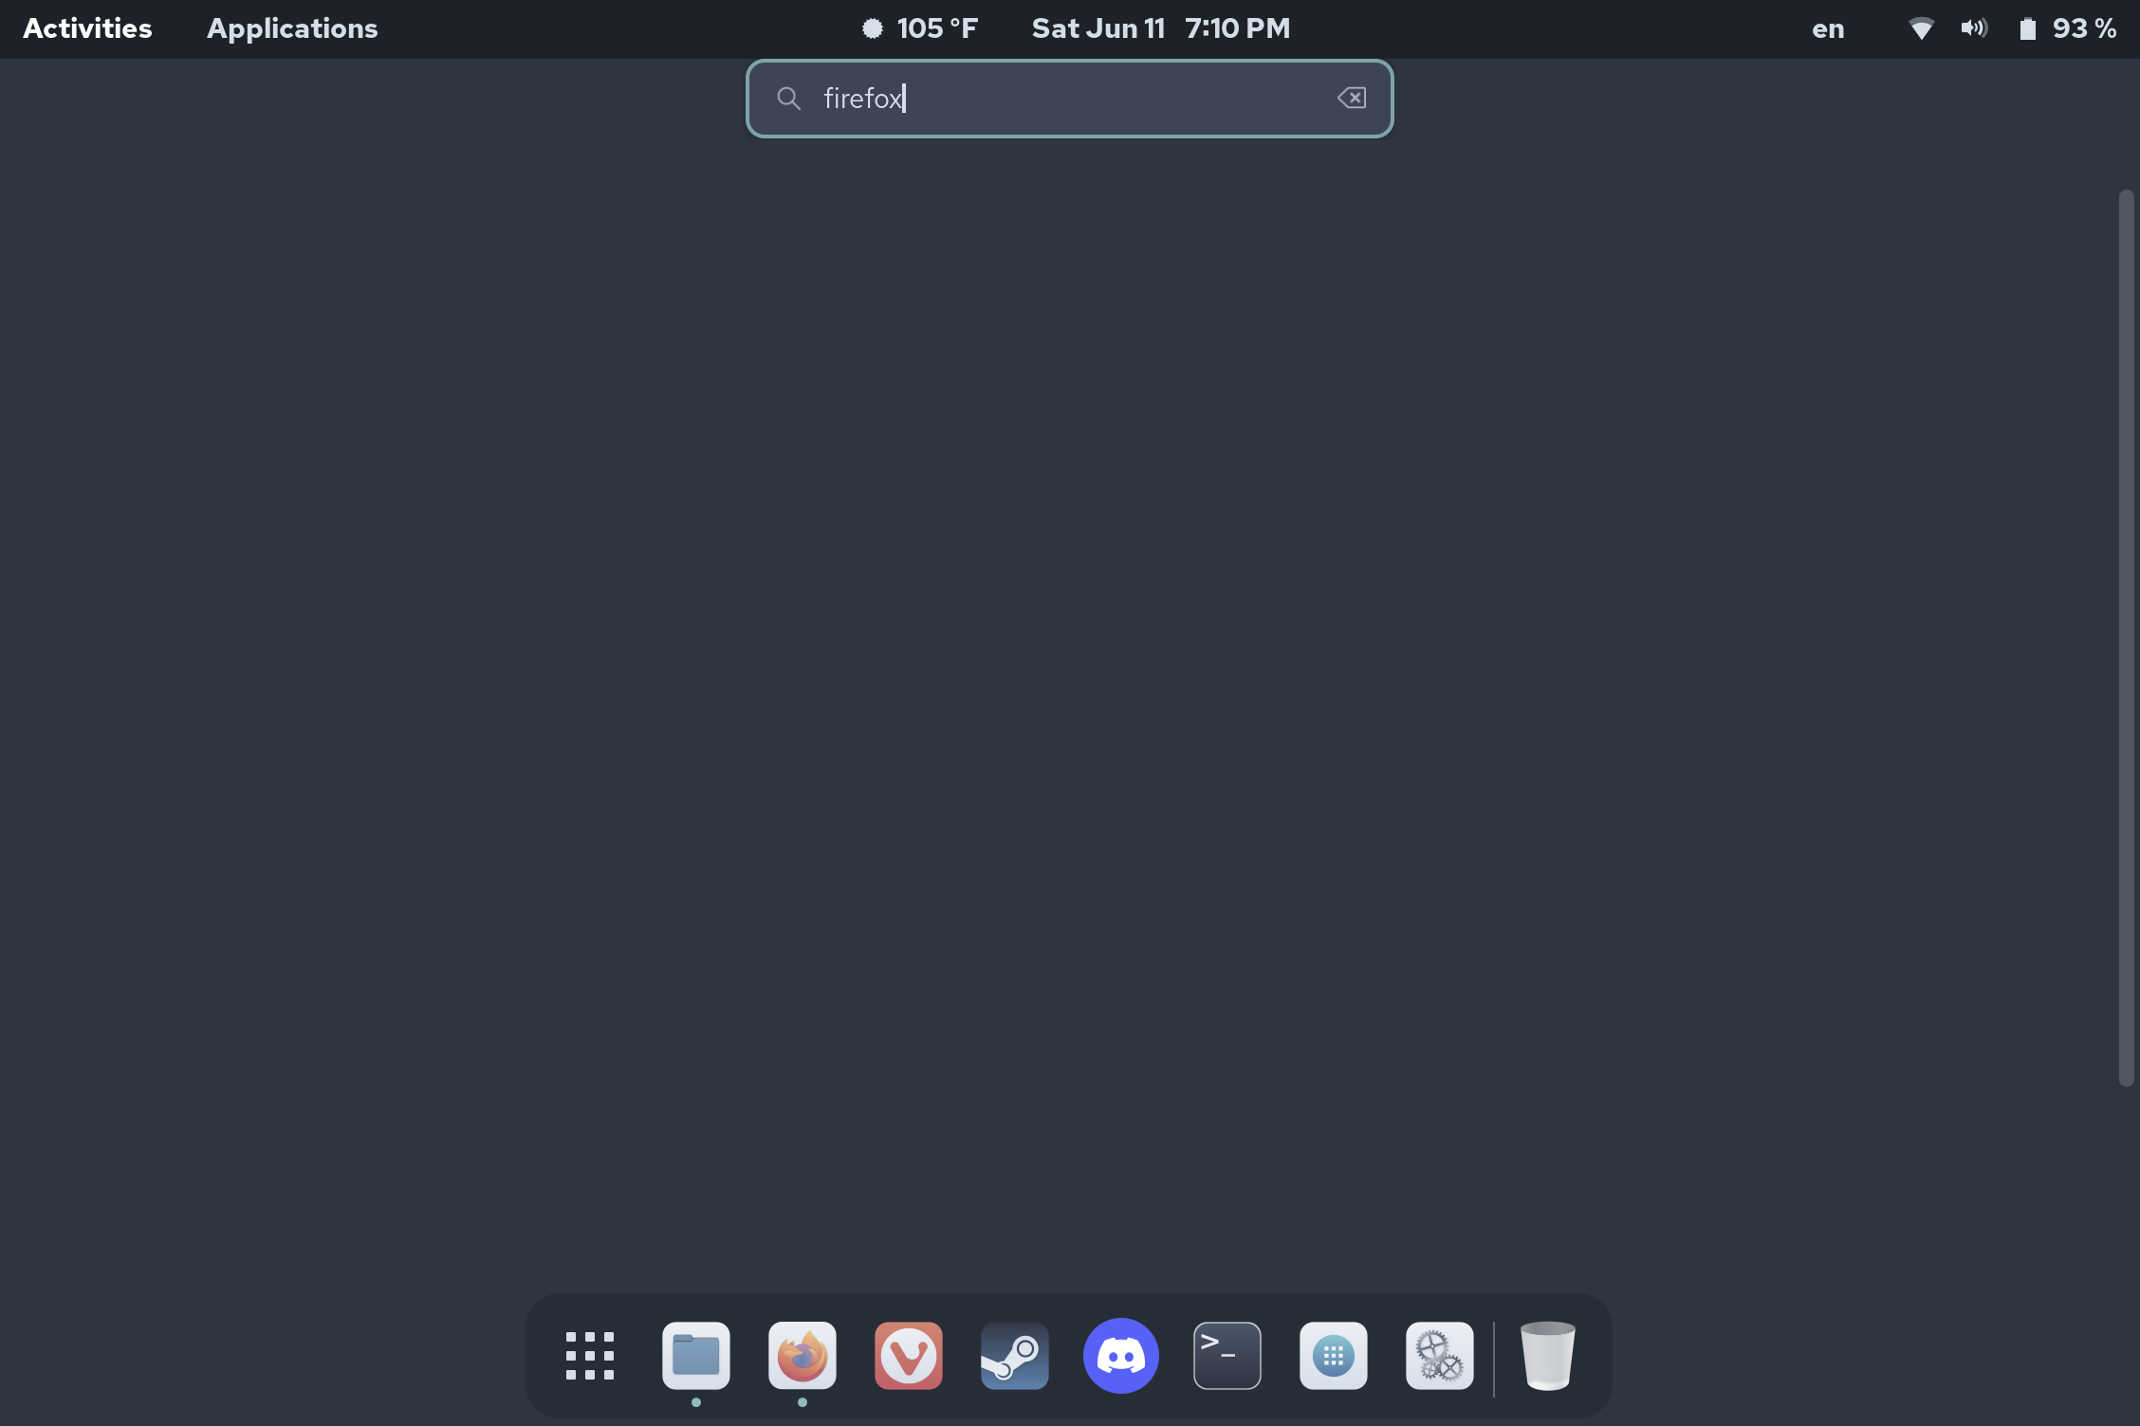Click the weather showing 105 °F

pos(918,28)
